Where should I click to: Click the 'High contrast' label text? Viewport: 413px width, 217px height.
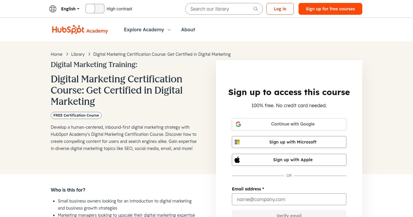point(119,9)
